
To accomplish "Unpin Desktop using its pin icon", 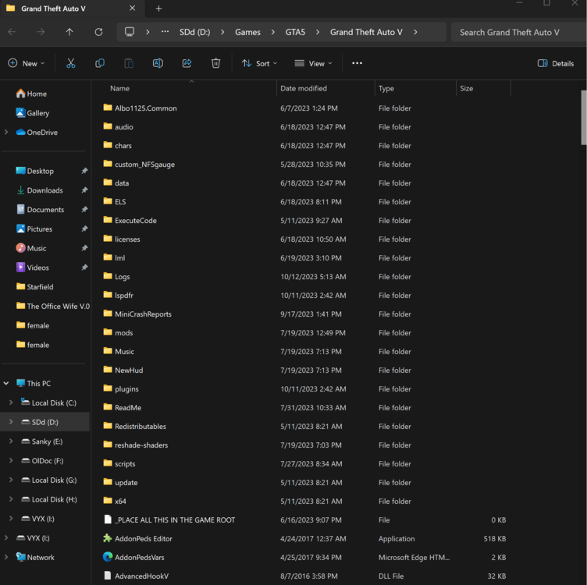I will click(x=84, y=171).
